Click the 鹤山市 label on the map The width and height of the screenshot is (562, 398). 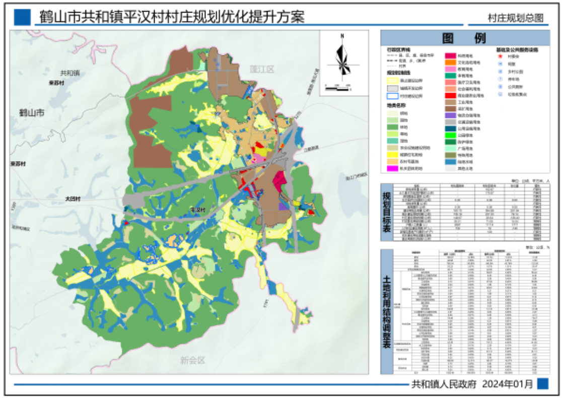(x=32, y=112)
